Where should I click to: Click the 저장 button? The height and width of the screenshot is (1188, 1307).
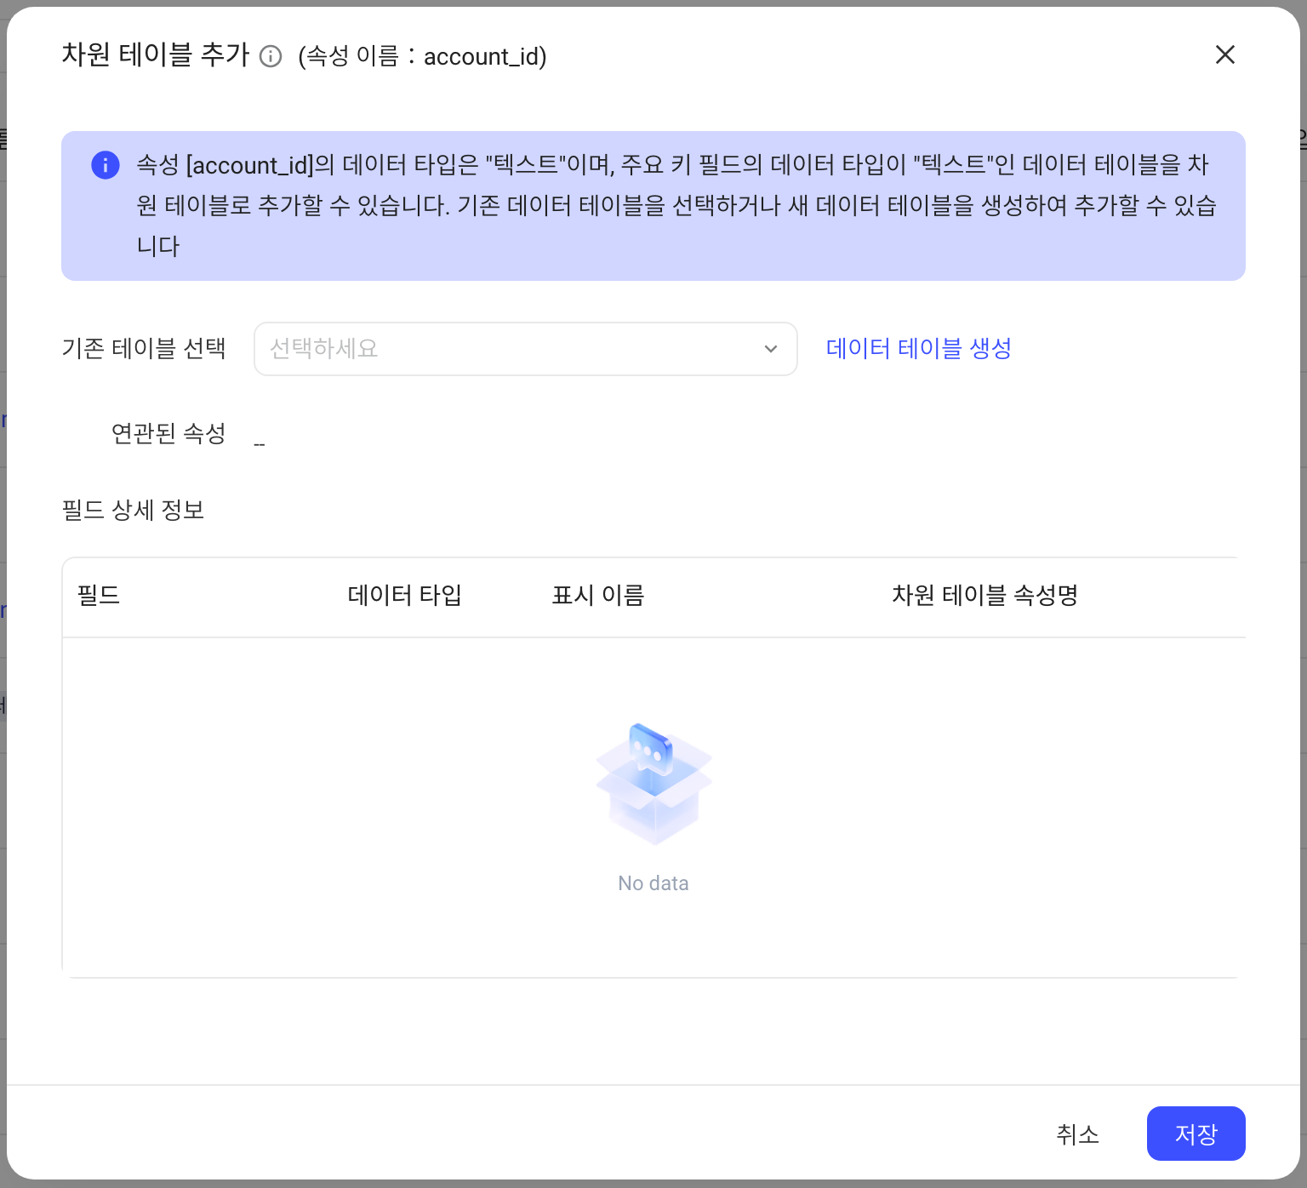point(1196,1134)
